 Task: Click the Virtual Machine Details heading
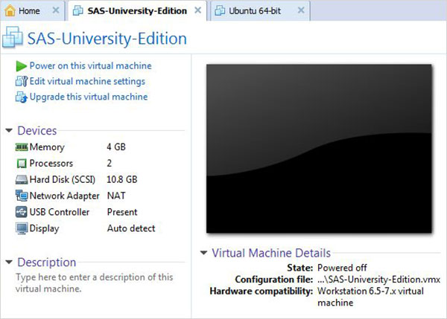click(x=271, y=253)
